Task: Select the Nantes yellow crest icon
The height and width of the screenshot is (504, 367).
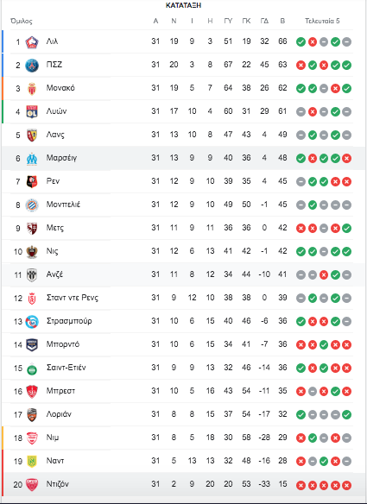Action: point(32,462)
